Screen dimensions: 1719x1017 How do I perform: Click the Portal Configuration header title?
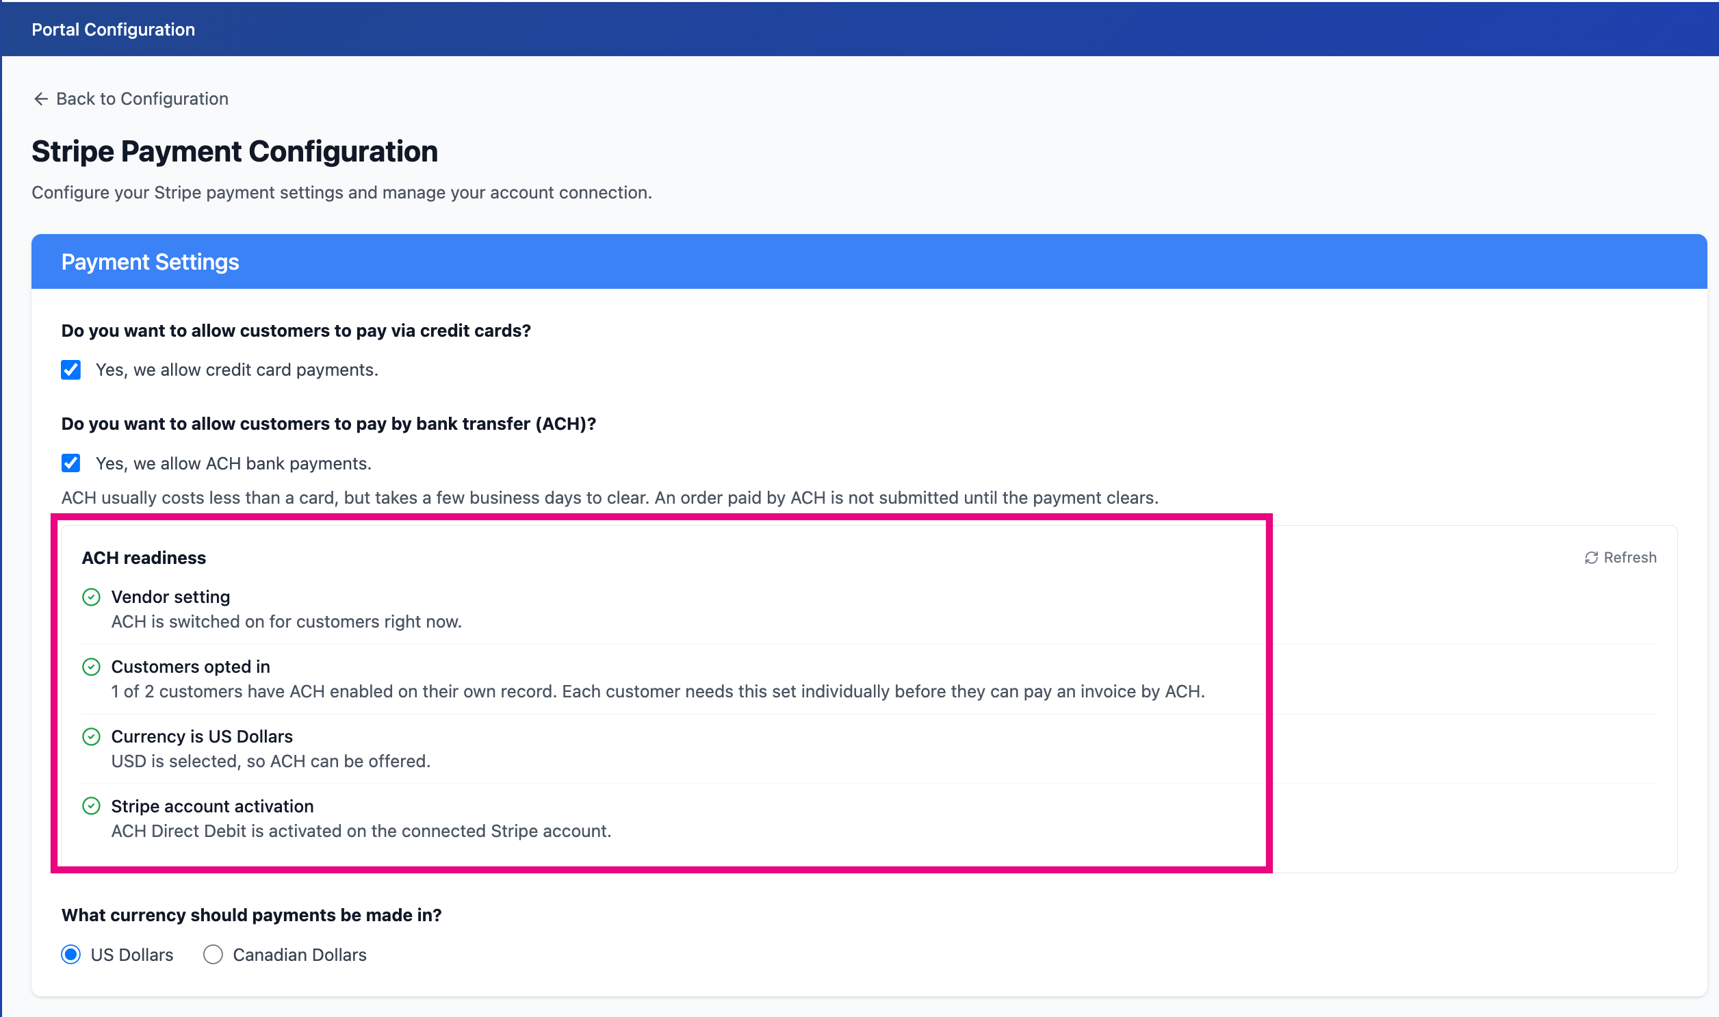coord(113,29)
